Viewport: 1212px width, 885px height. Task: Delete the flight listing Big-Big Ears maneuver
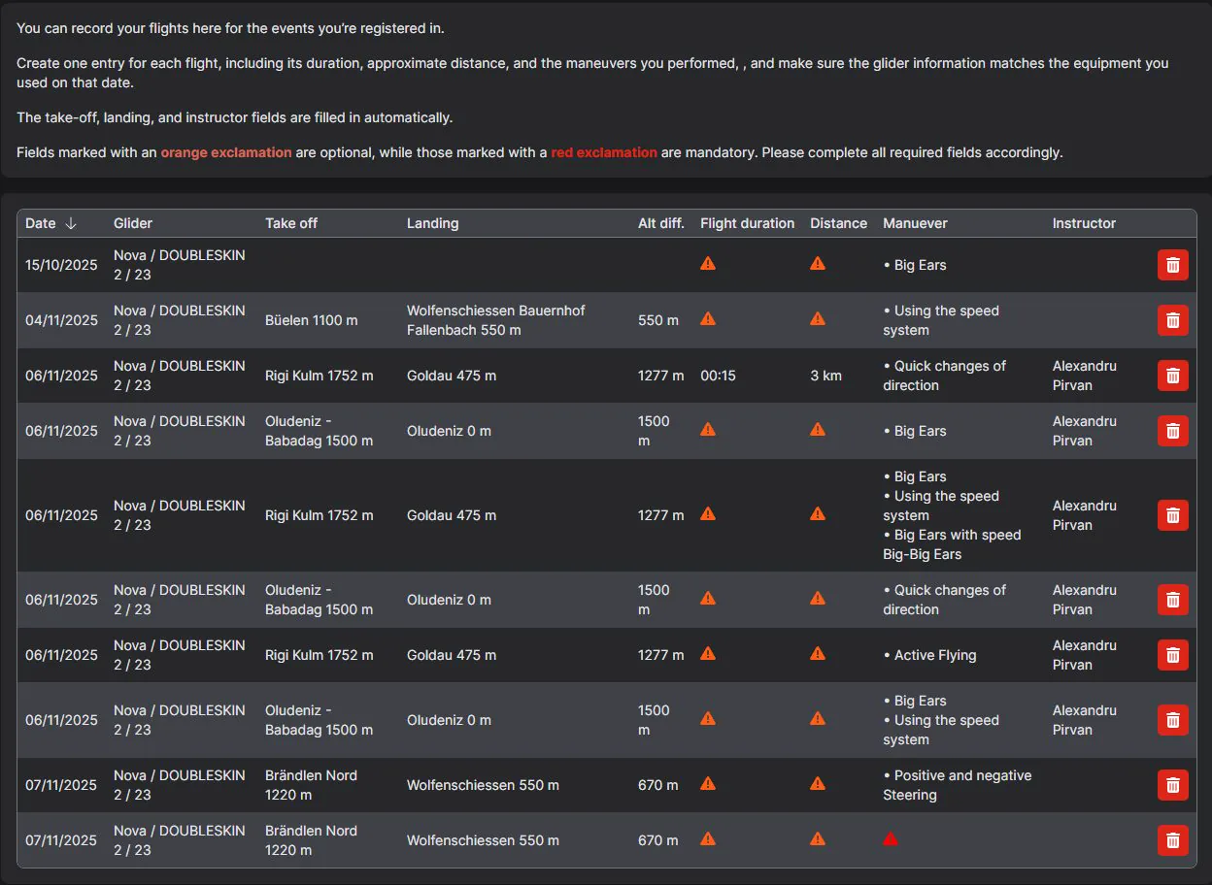coord(1172,515)
